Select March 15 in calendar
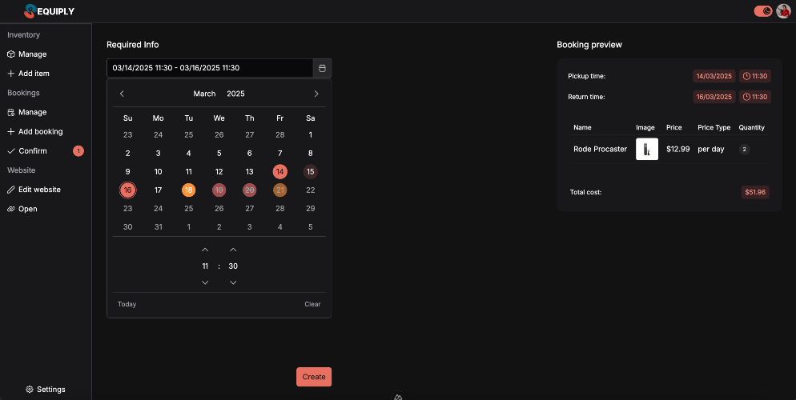 [310, 172]
